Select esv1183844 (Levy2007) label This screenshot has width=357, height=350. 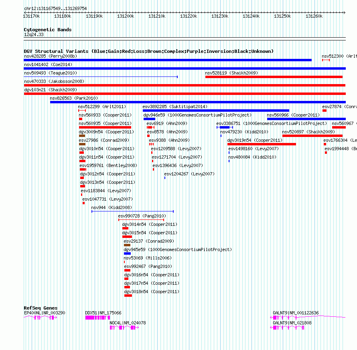point(106,191)
